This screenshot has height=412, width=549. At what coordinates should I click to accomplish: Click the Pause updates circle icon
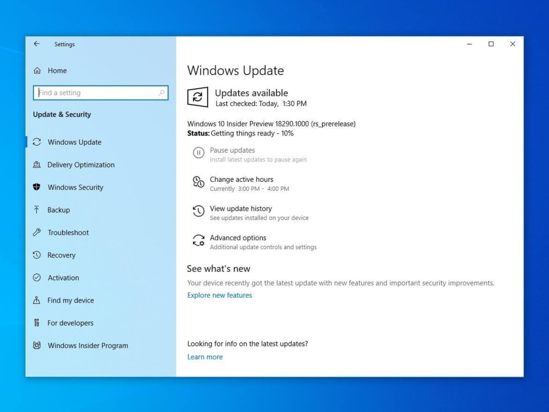click(198, 153)
